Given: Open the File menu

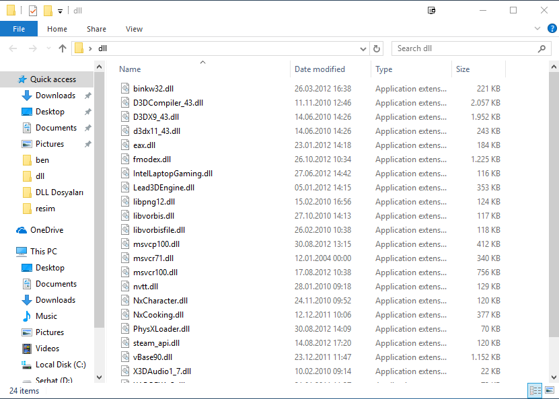Looking at the screenshot, I should [x=19, y=29].
